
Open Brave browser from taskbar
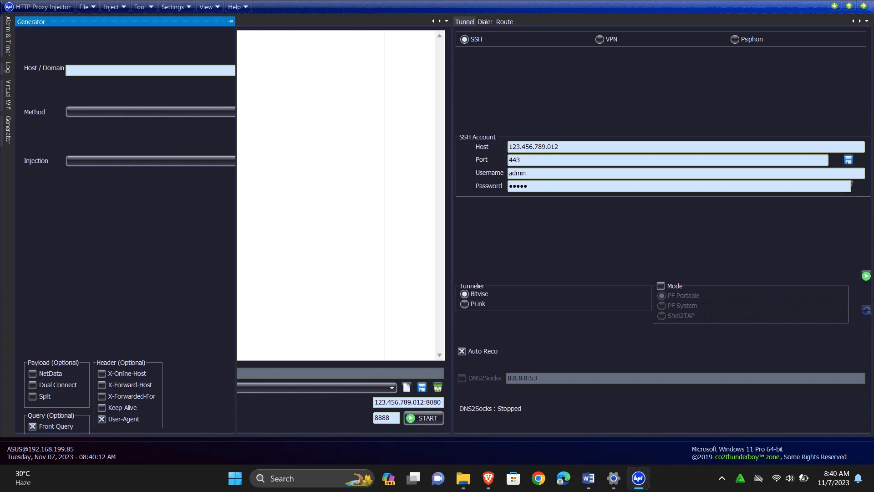(488, 478)
